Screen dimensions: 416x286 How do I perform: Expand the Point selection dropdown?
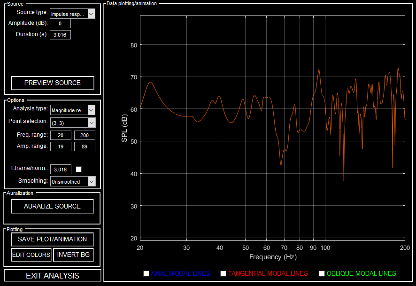(73, 123)
